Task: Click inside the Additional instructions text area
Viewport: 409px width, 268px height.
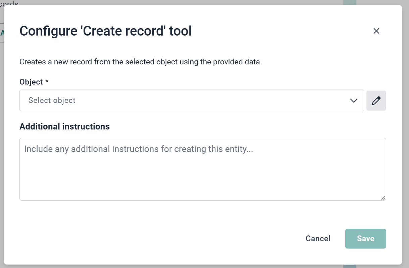Action: point(203,174)
